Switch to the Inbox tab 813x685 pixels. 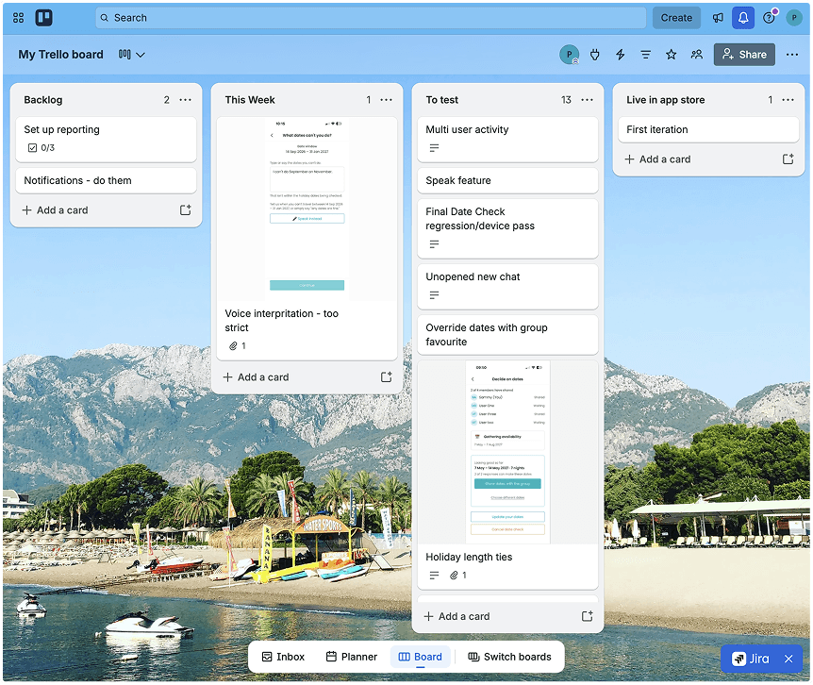[283, 657]
